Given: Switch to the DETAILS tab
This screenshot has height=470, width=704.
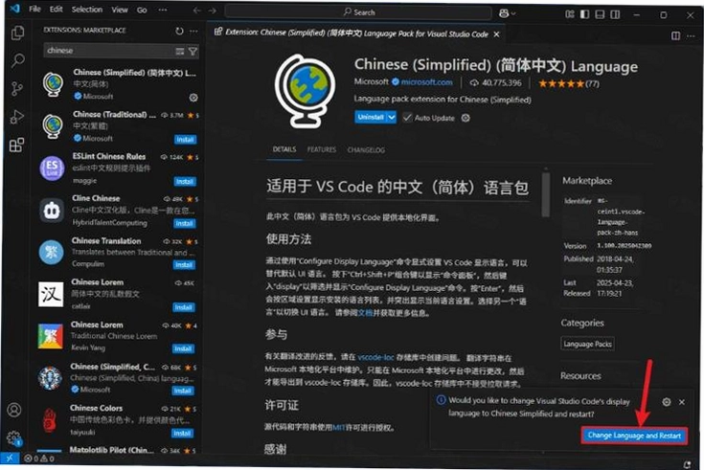Looking at the screenshot, I should [284, 149].
